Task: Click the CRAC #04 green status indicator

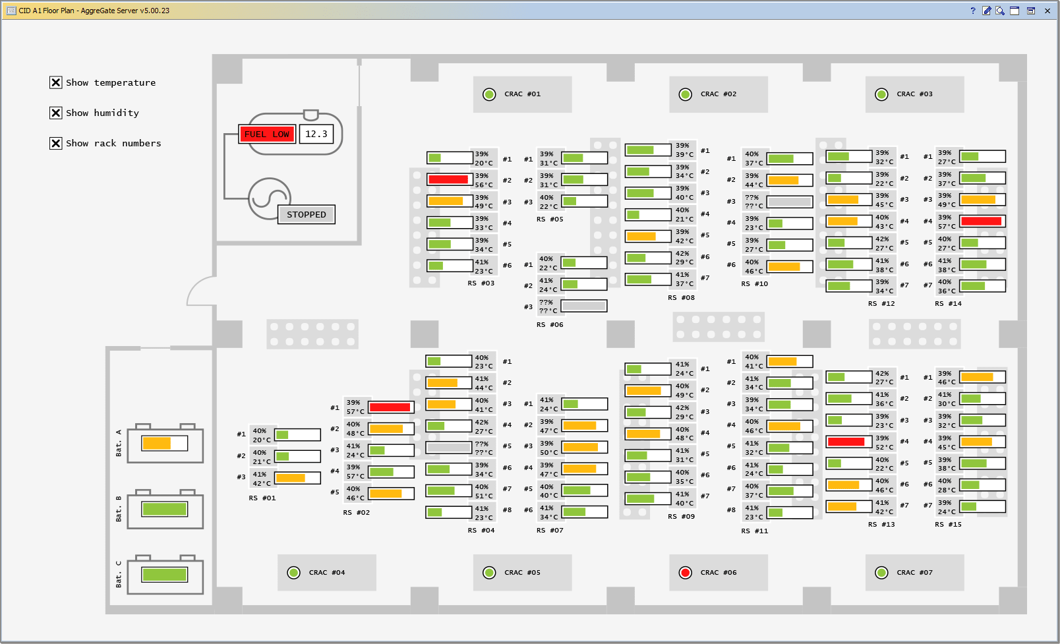Action: pyautogui.click(x=294, y=573)
